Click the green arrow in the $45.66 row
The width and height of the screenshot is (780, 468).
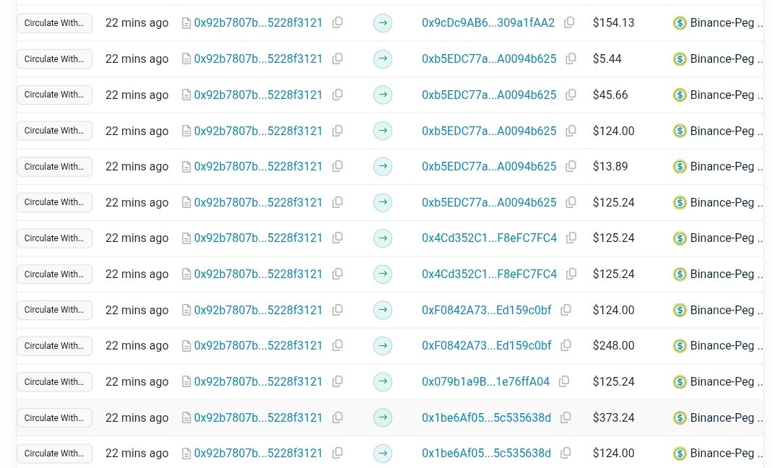(x=383, y=95)
